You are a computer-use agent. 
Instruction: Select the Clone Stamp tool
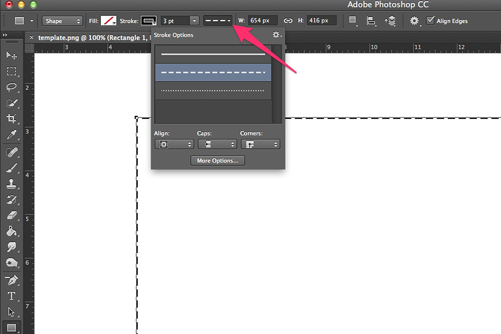click(x=12, y=184)
